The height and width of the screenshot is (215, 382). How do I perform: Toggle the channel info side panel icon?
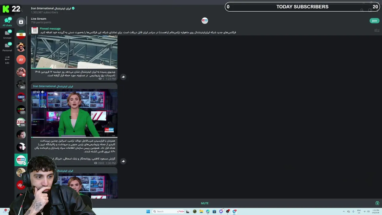pos(370,10)
